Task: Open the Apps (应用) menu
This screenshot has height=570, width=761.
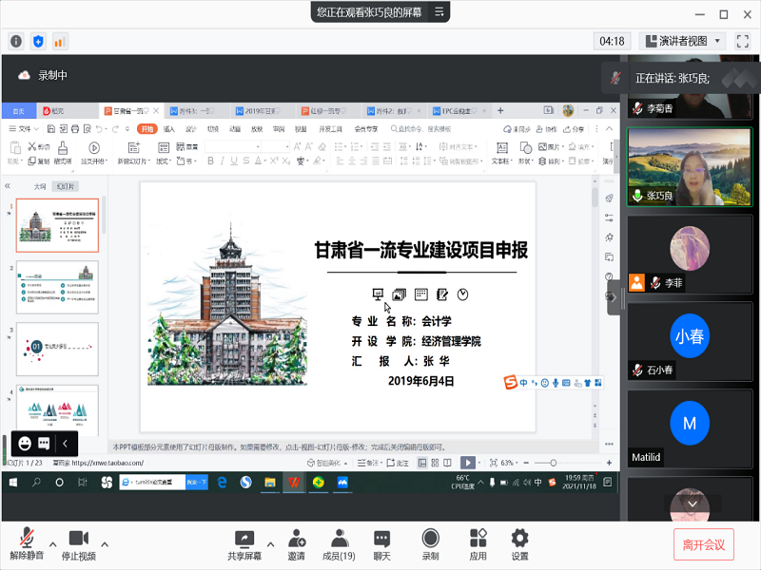Action: (x=478, y=544)
